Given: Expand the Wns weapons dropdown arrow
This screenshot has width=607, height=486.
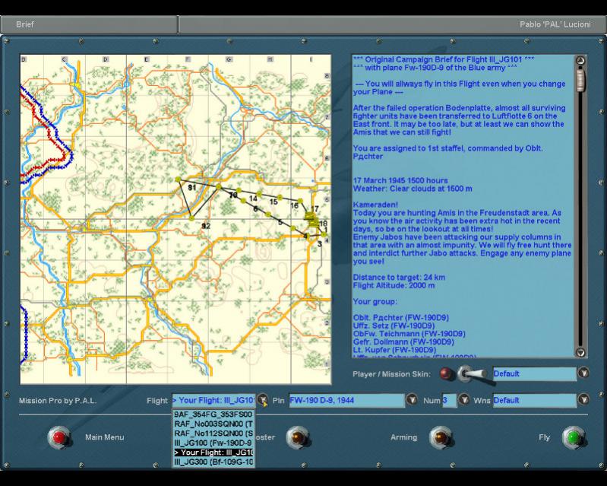Looking at the screenshot, I should [583, 400].
